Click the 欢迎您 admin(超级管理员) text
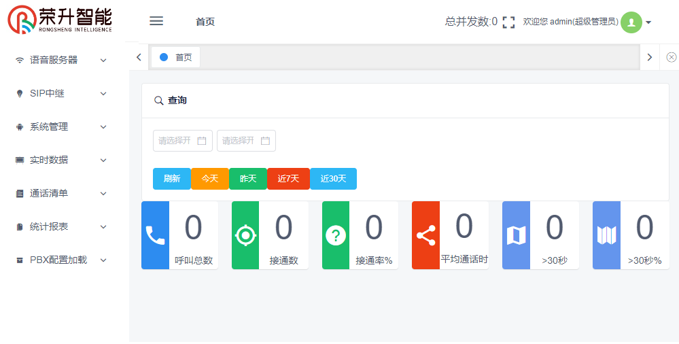 571,22
